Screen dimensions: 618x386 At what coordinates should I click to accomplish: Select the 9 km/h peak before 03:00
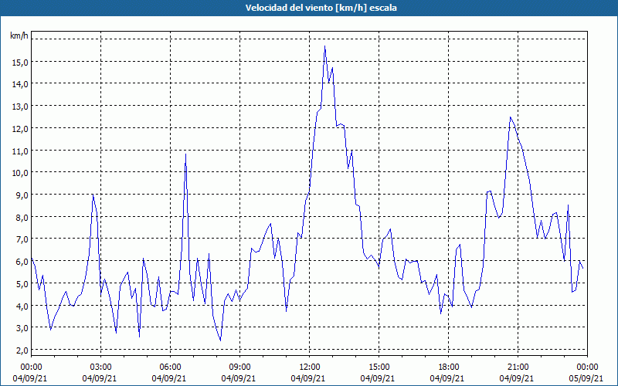tap(93, 195)
